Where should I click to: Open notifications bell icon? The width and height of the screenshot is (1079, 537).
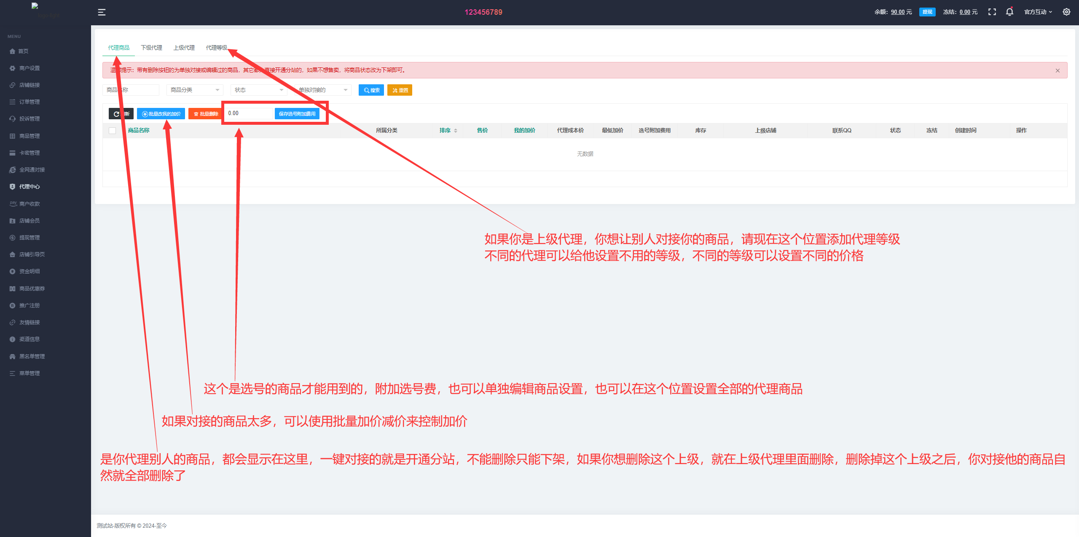point(1009,12)
